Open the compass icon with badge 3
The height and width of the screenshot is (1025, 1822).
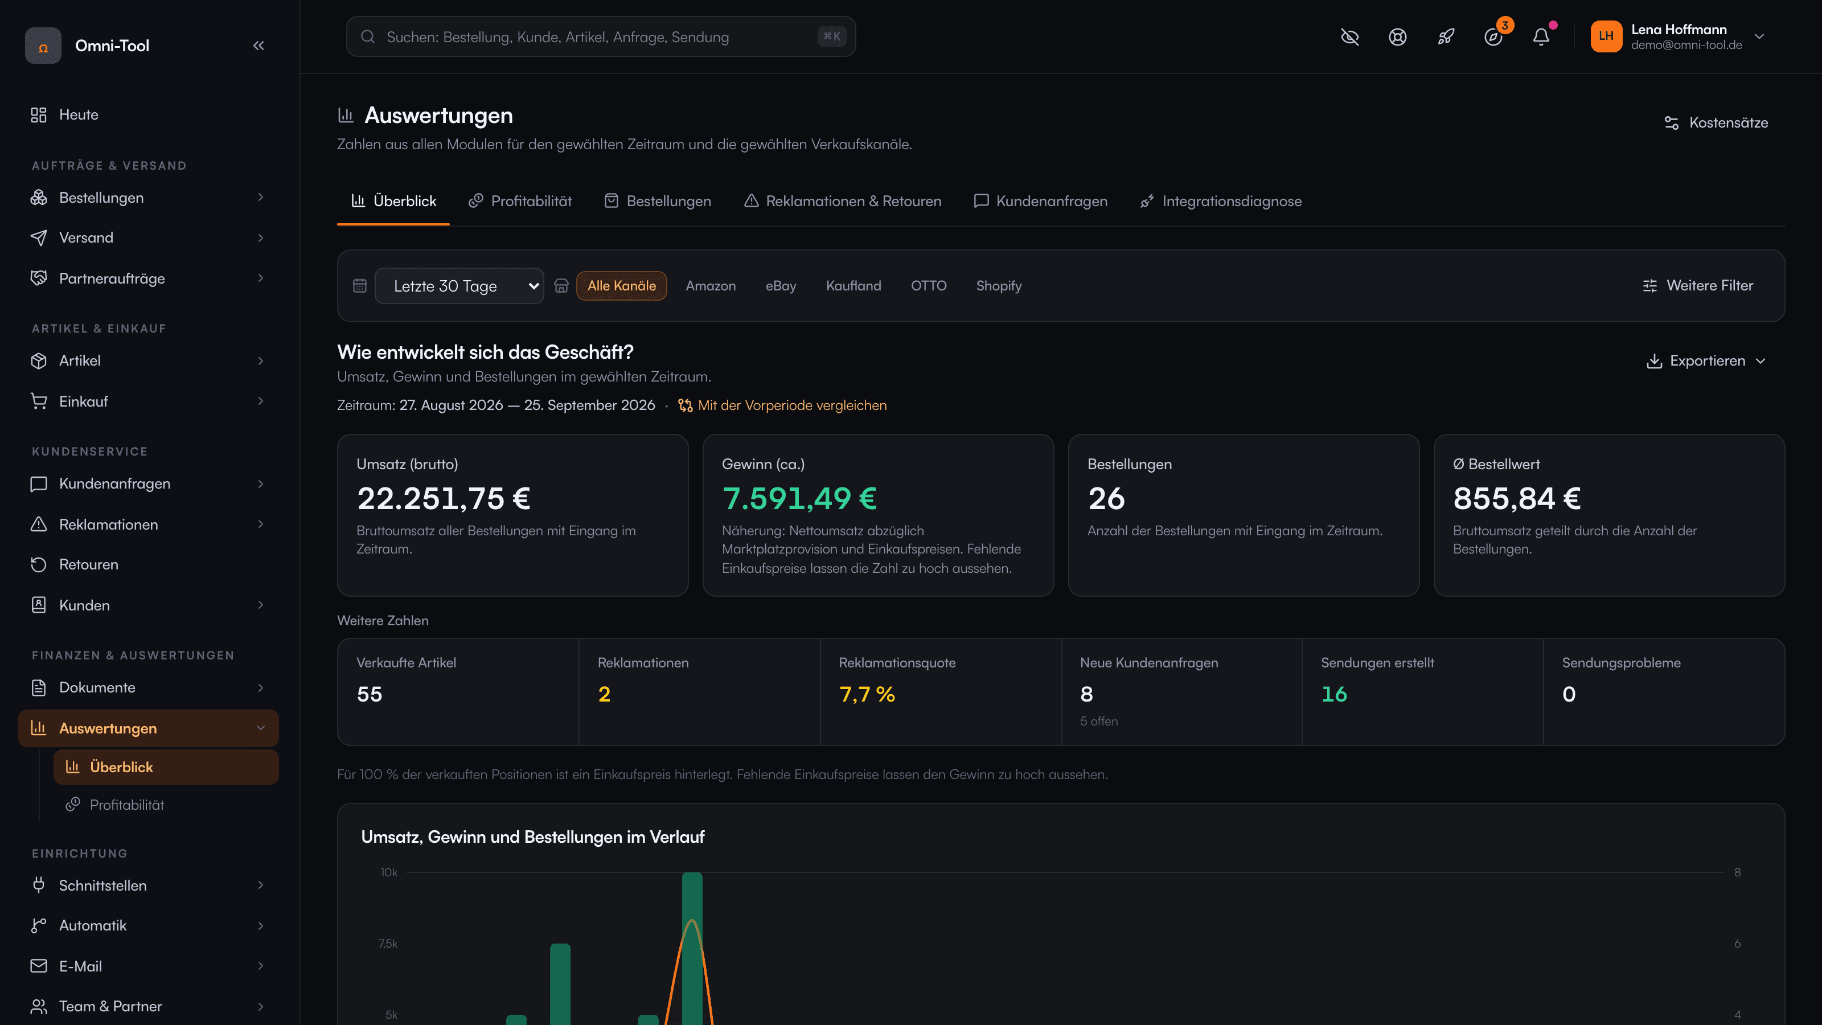coord(1493,37)
